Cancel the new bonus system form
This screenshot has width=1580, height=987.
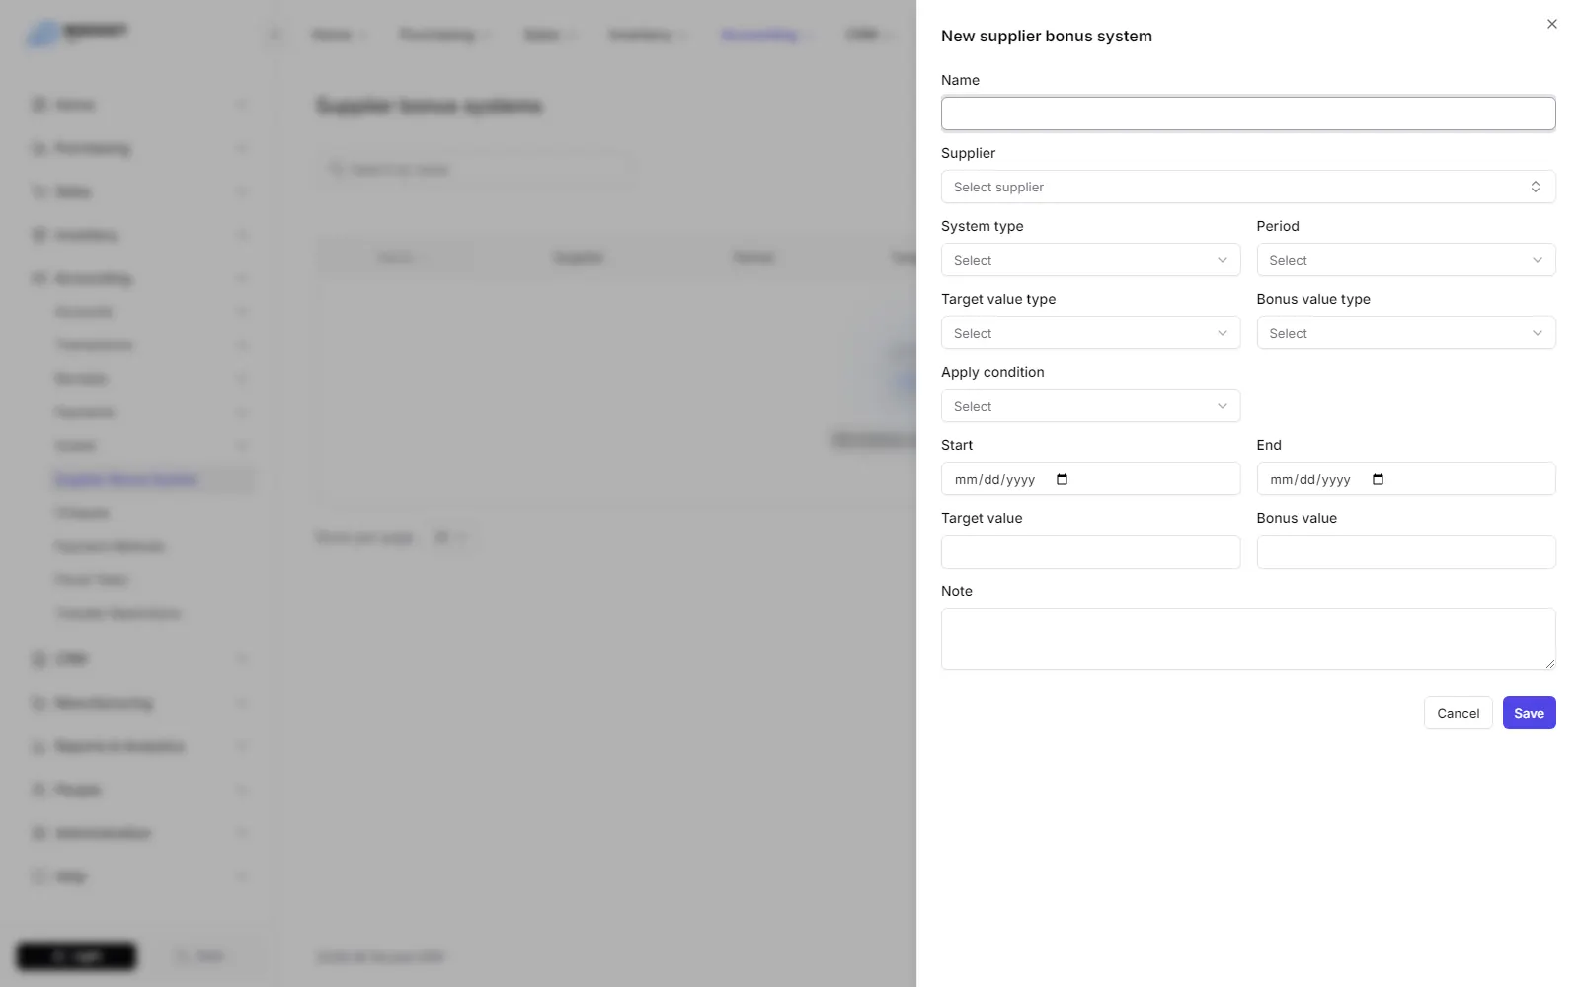(x=1458, y=713)
